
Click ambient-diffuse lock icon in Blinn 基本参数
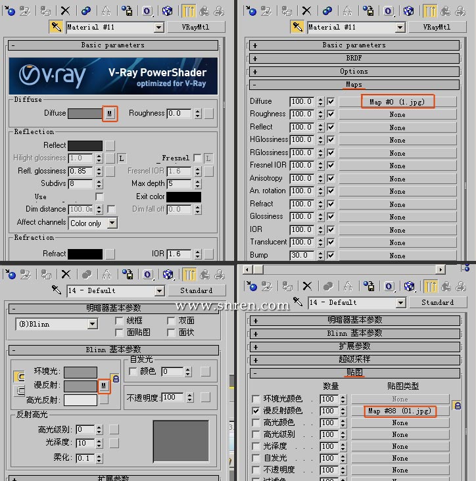coord(116,378)
